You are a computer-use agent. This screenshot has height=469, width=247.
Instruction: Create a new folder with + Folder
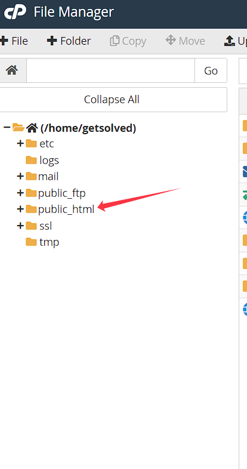click(x=69, y=41)
